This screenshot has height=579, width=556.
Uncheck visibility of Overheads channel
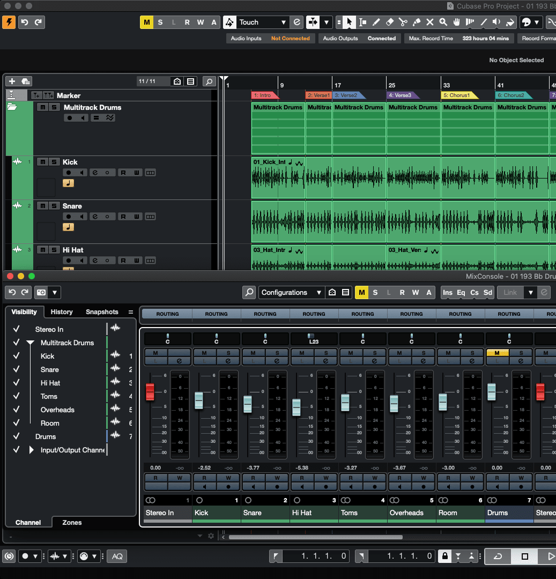pyautogui.click(x=17, y=410)
